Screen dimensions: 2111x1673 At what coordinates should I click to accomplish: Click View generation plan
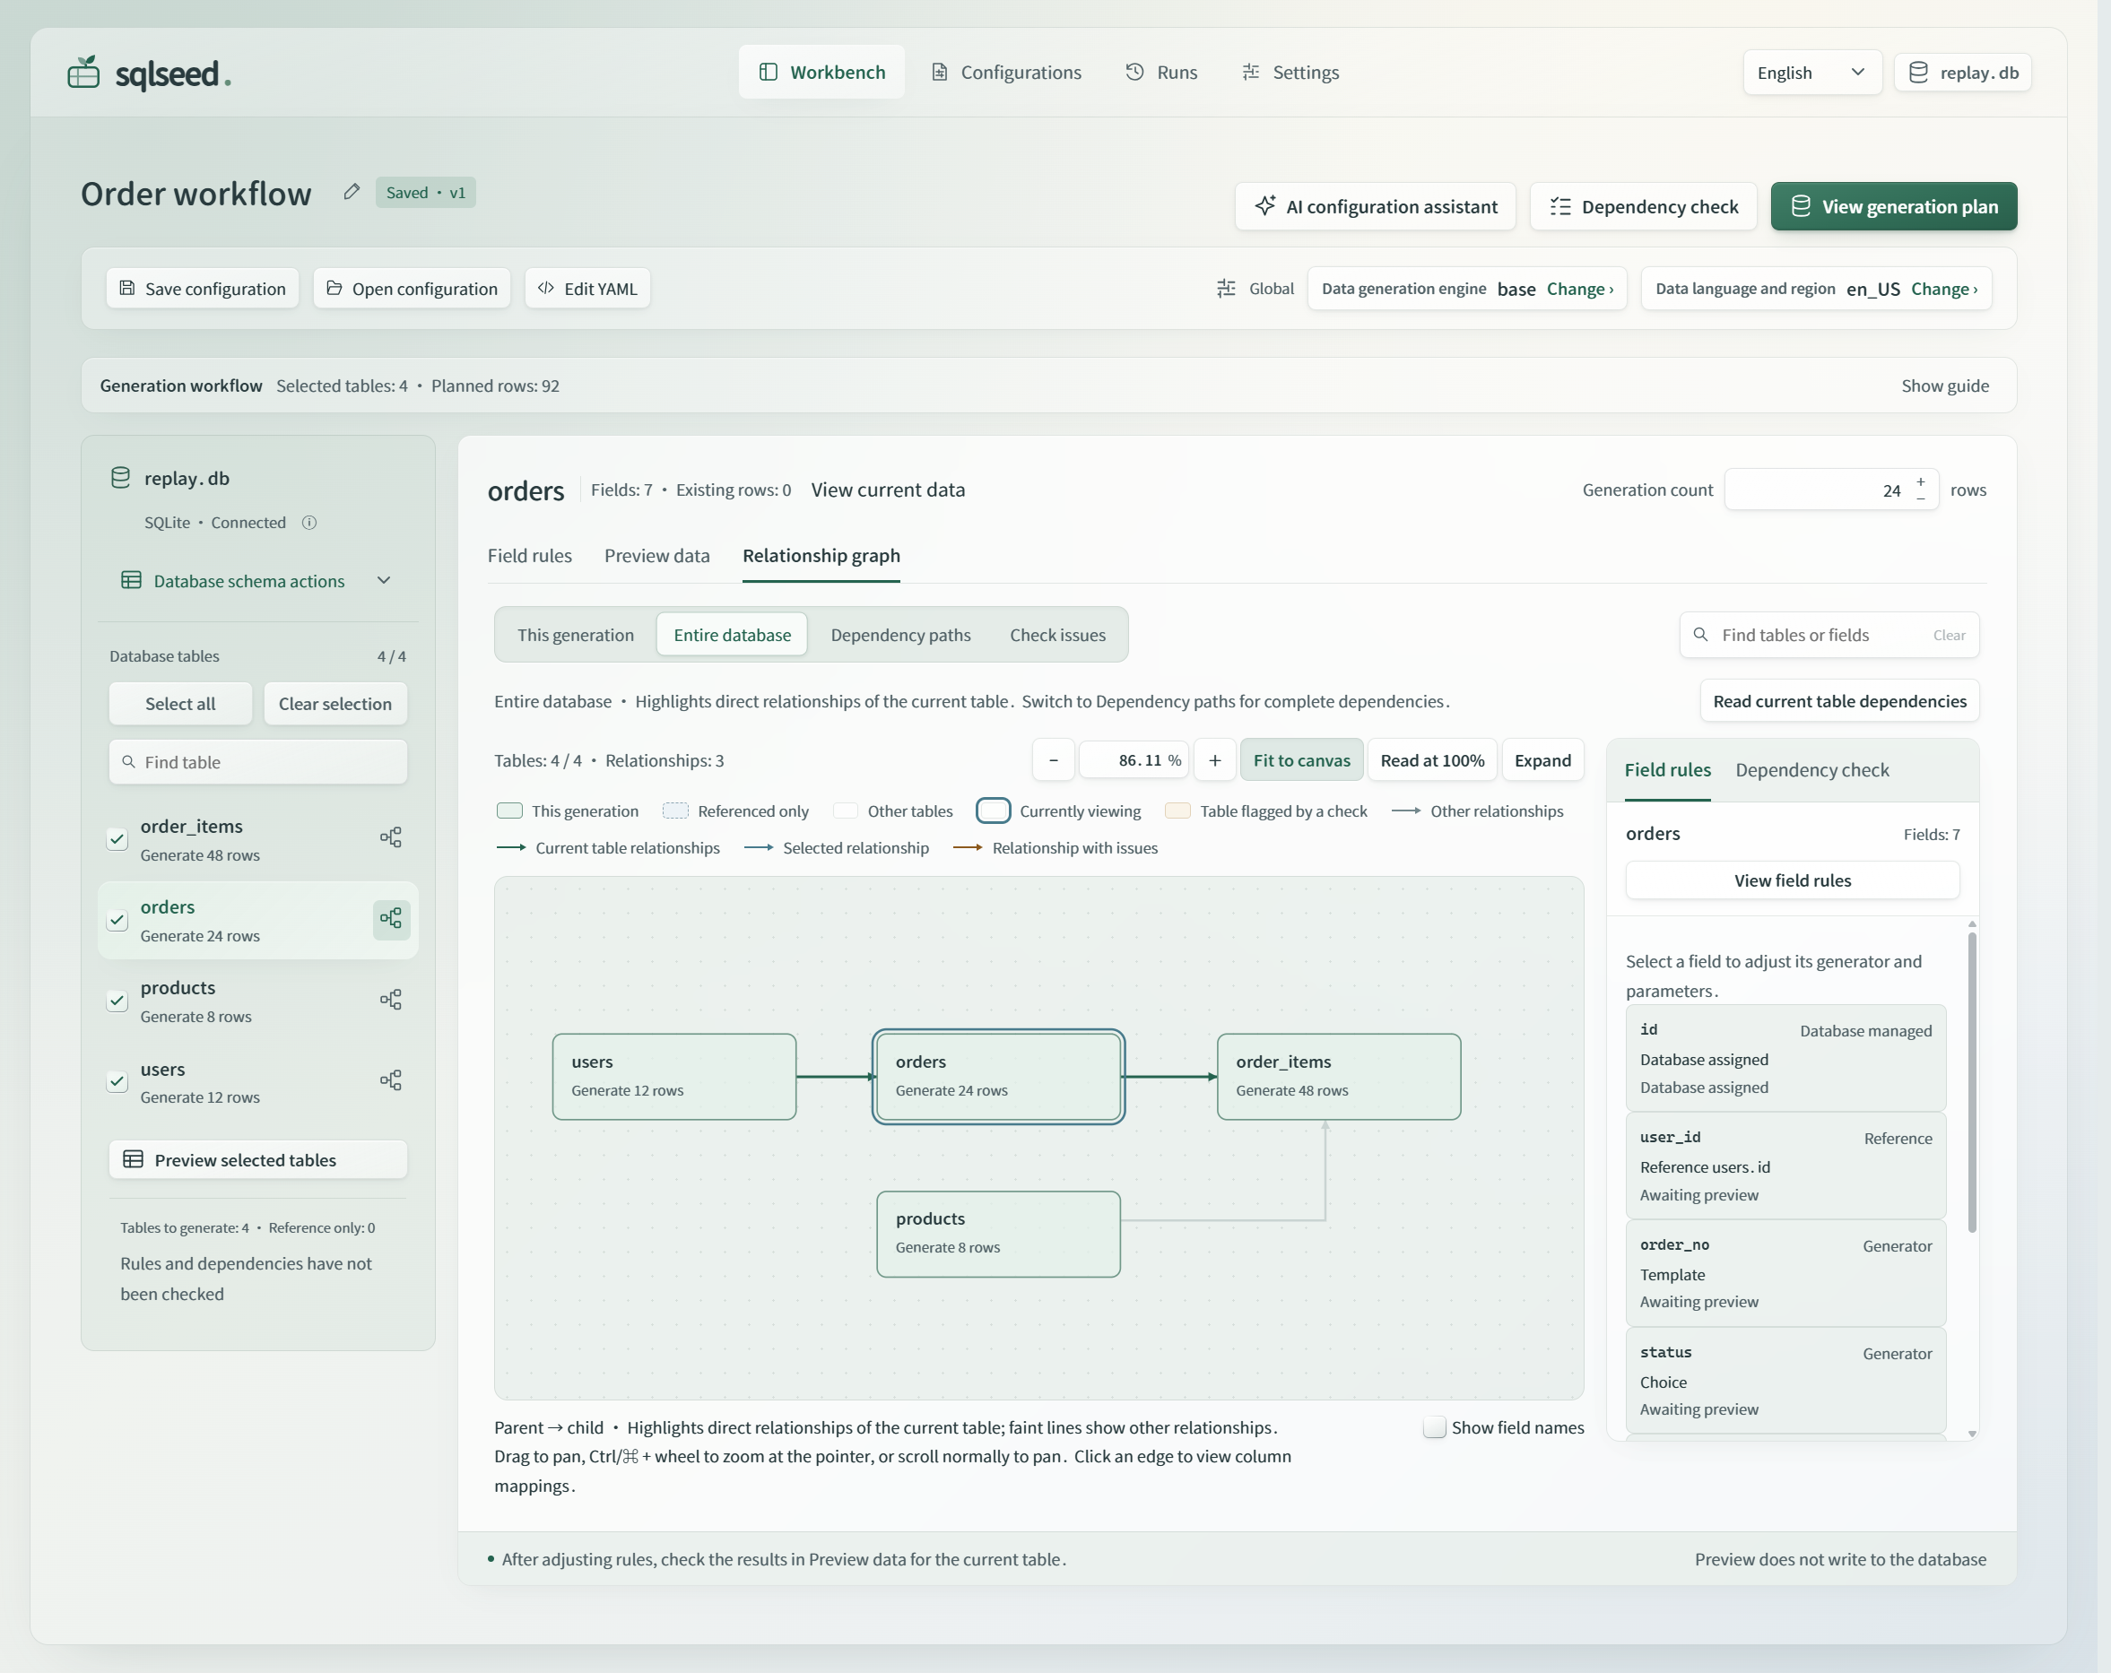click(x=1893, y=206)
